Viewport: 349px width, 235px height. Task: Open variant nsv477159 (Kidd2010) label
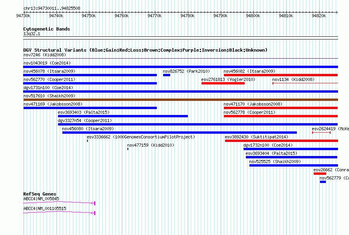click(x=151, y=145)
